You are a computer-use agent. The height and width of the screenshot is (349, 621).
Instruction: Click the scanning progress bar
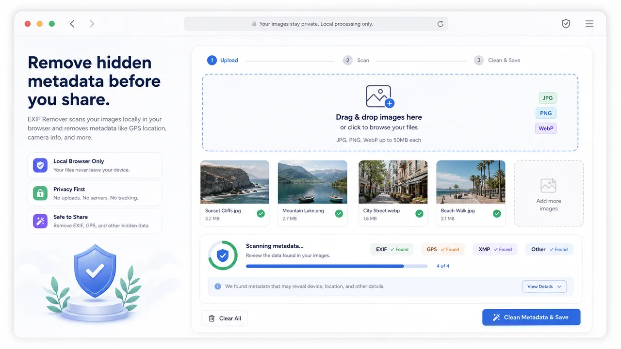337,266
